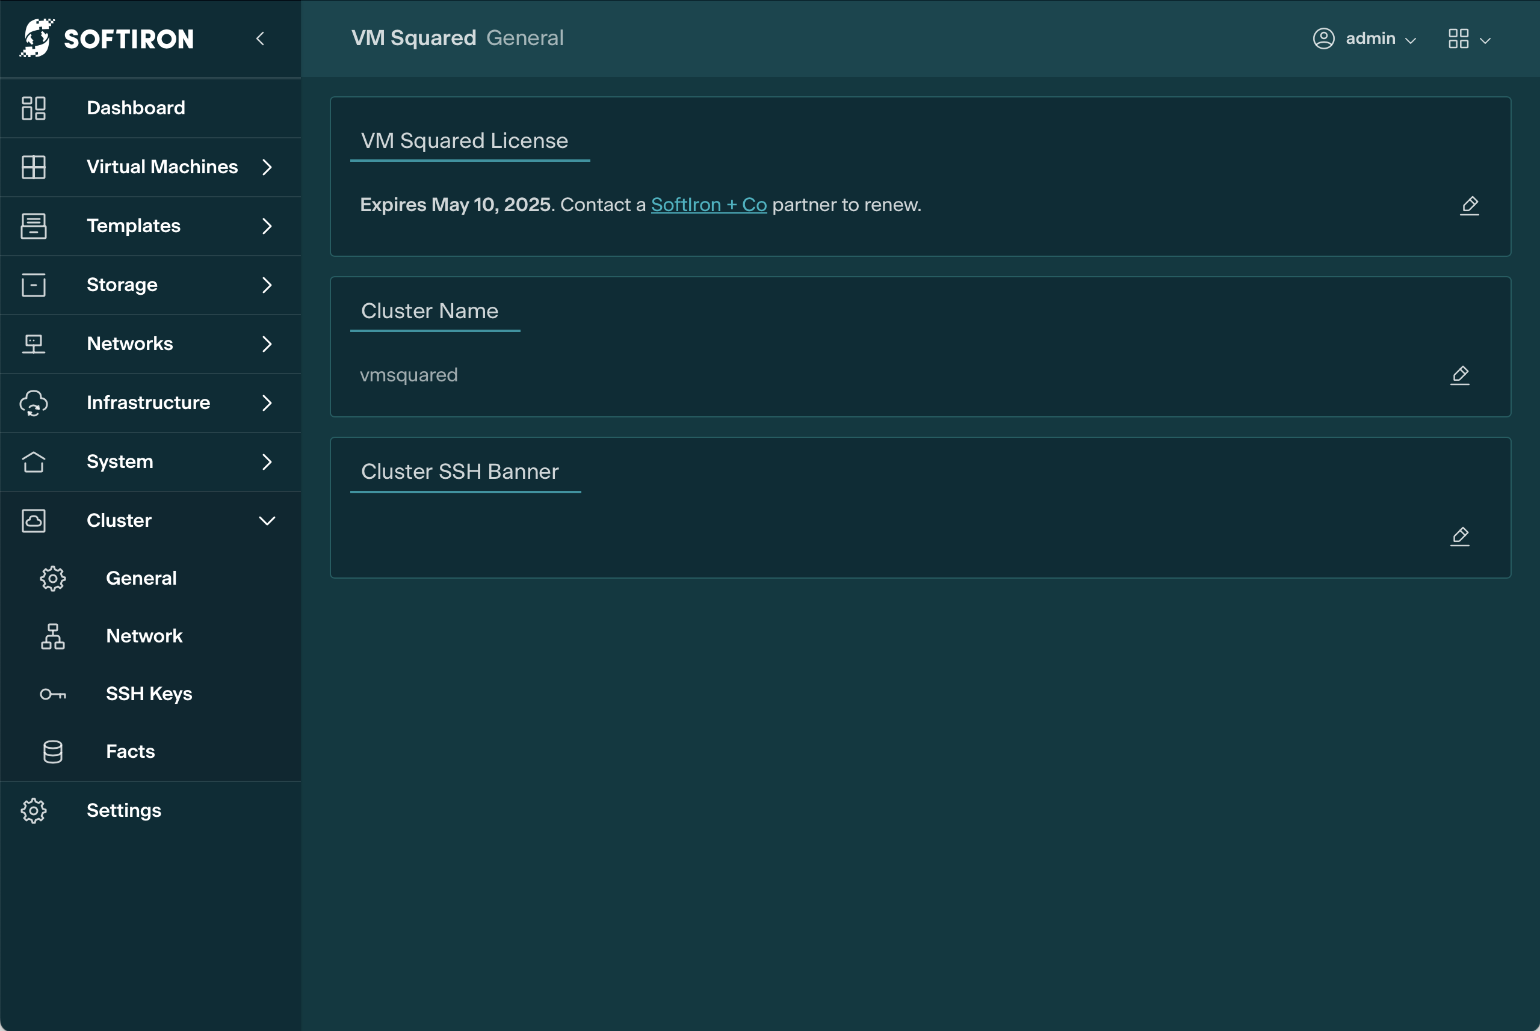
Task: Open the SoftIron + Co link
Action: click(x=708, y=205)
